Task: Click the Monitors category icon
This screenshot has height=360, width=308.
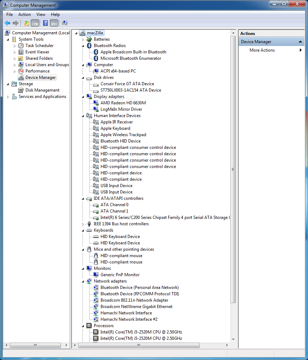Action: click(x=89, y=268)
